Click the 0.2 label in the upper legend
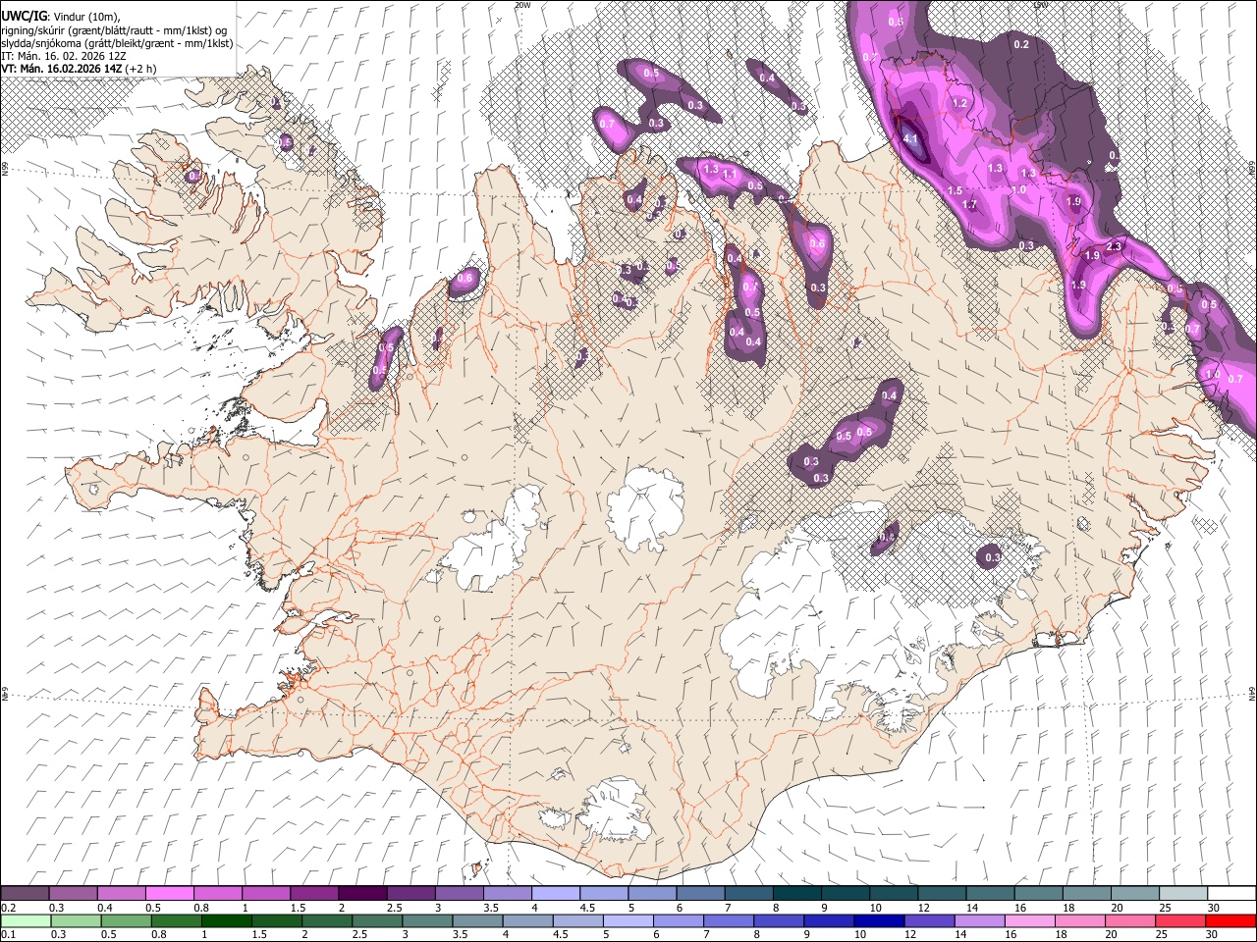This screenshot has height=942, width=1257. (8, 908)
